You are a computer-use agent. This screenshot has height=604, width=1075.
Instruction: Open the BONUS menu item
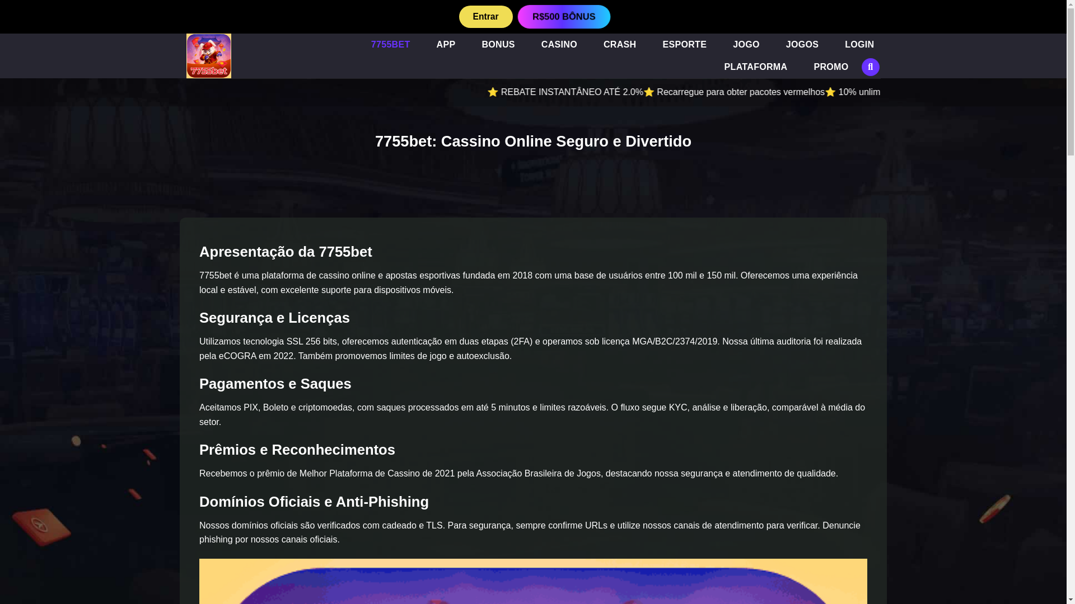[498, 45]
